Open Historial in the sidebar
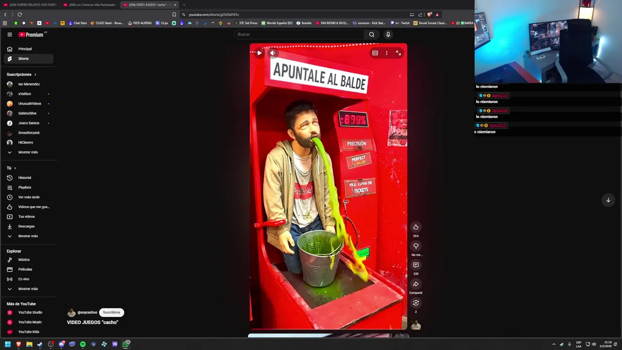This screenshot has width=622, height=350. click(x=29, y=178)
